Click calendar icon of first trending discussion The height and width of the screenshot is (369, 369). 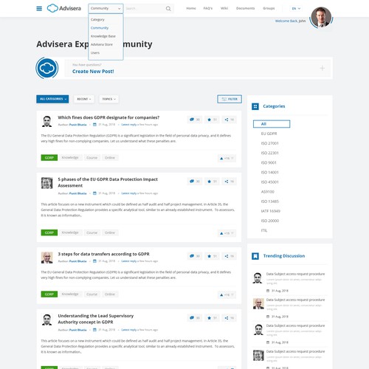268,291
